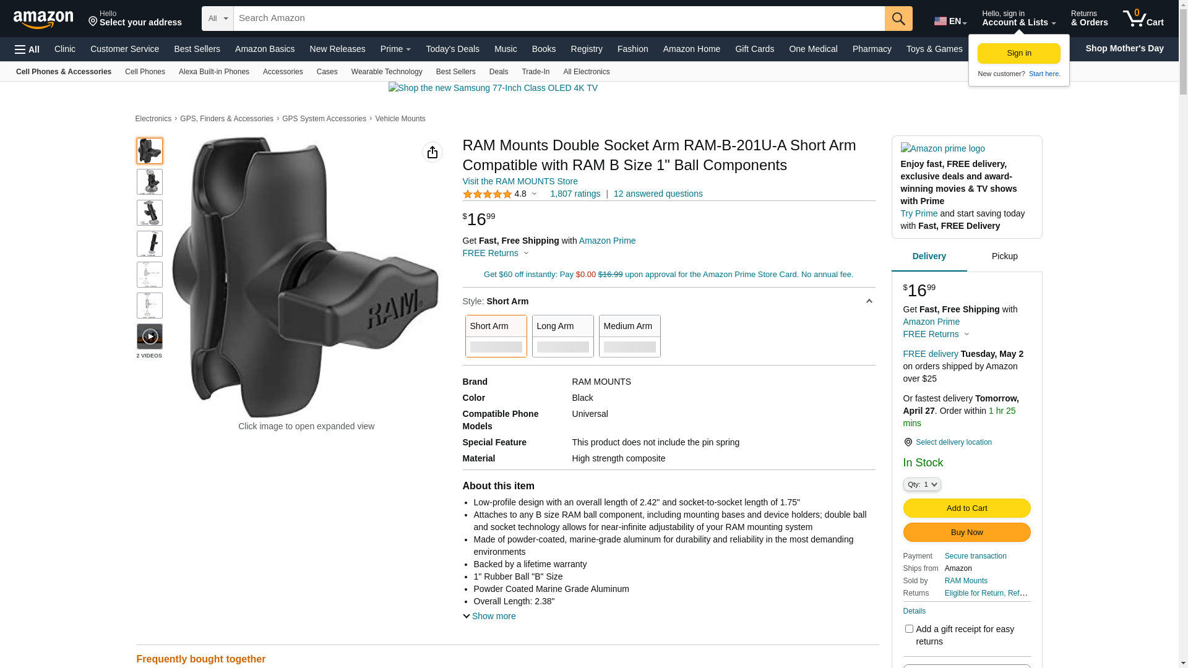Viewport: 1188px width, 668px height.
Task: Select the Medium Arm style option
Action: (x=629, y=336)
